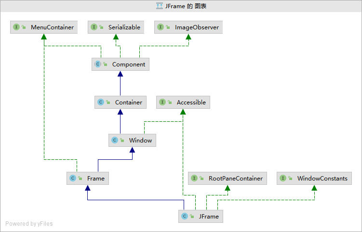Viewport: 362px width, 232px height.
Task: Click the Powered by yFiles watermark
Action: coord(29,223)
